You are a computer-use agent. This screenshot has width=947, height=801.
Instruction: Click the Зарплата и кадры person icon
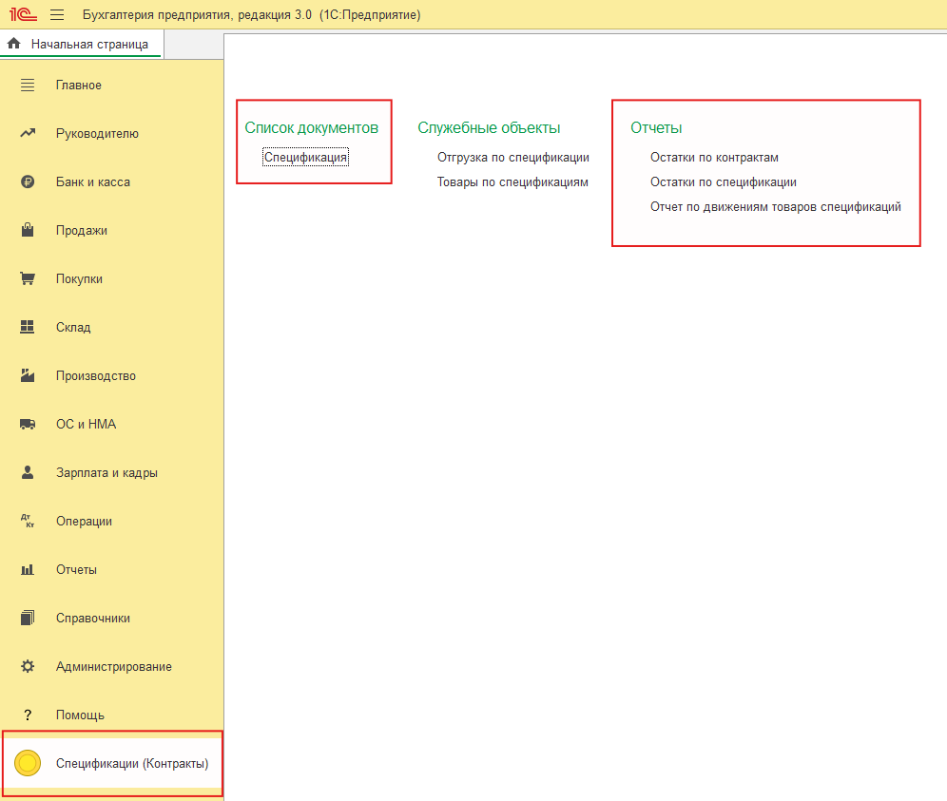28,472
